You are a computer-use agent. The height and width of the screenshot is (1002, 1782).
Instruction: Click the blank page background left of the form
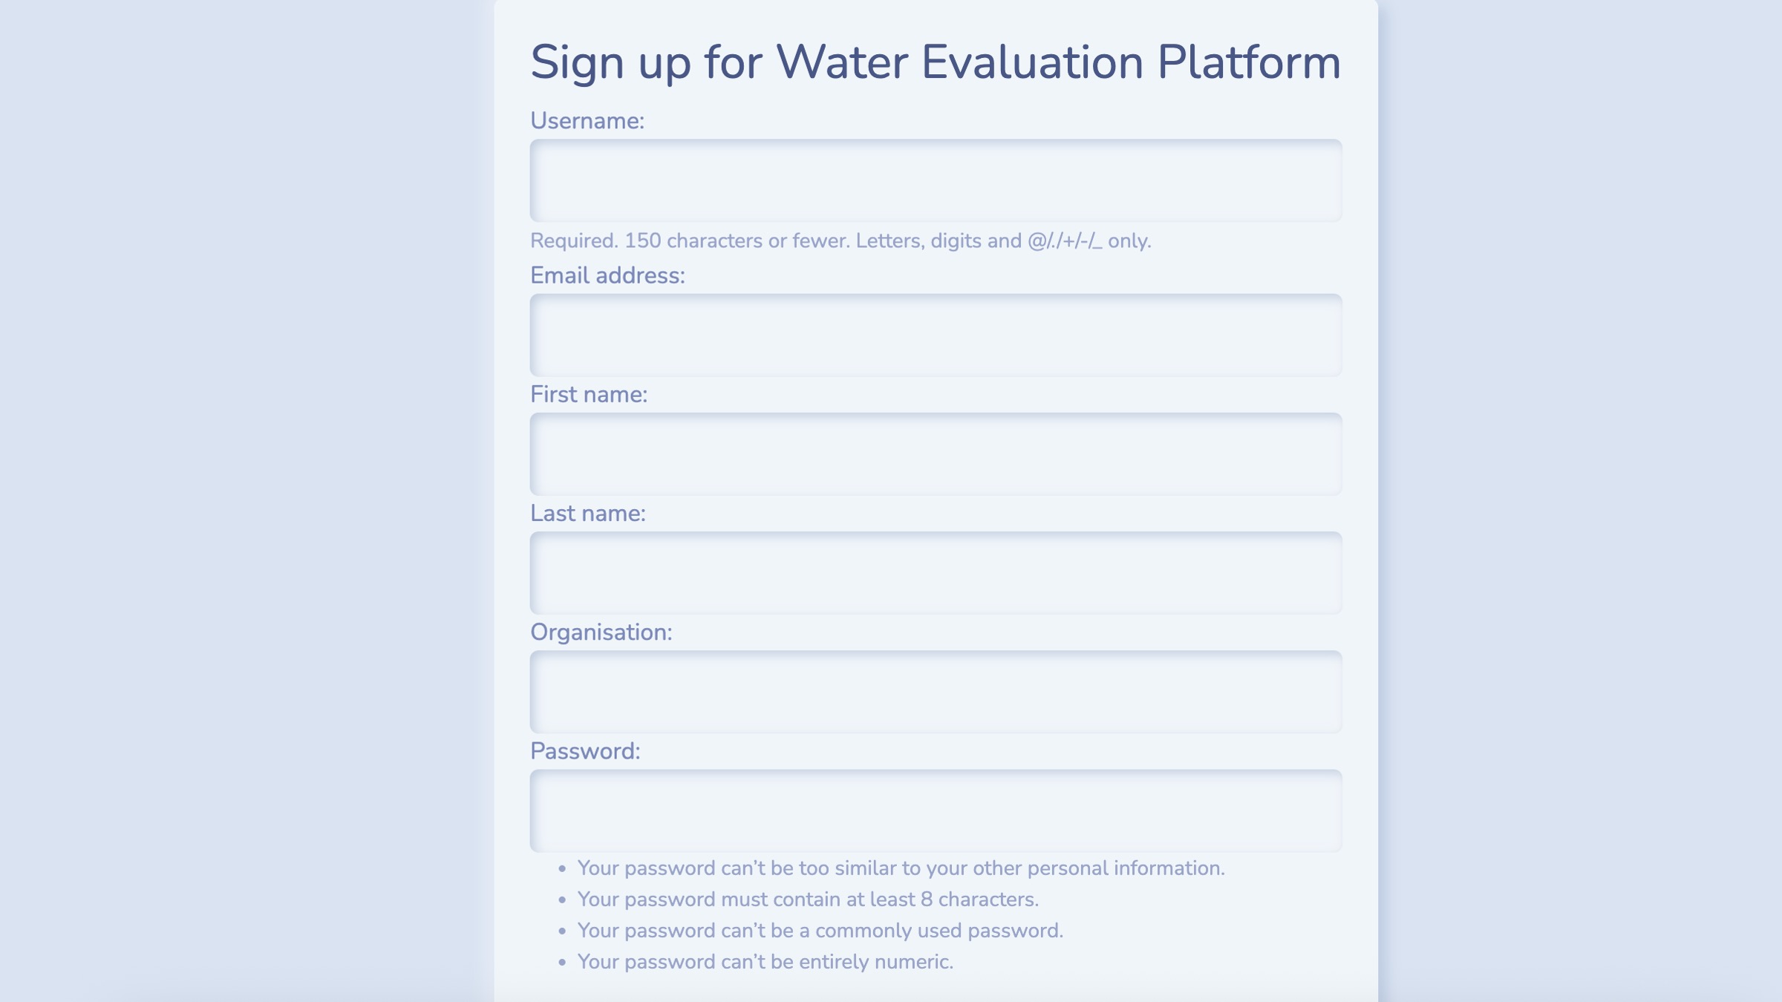245,501
